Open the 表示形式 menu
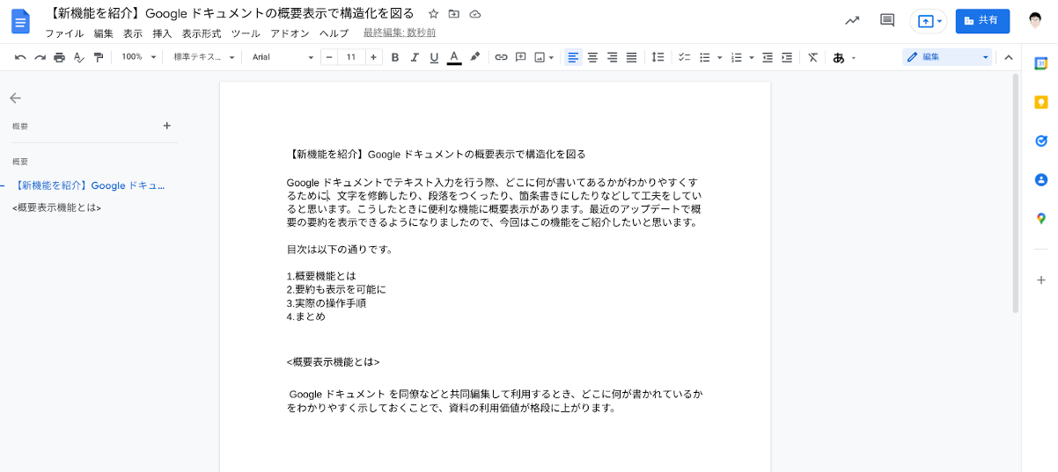Screen dimensions: 1058x472 tap(202, 33)
